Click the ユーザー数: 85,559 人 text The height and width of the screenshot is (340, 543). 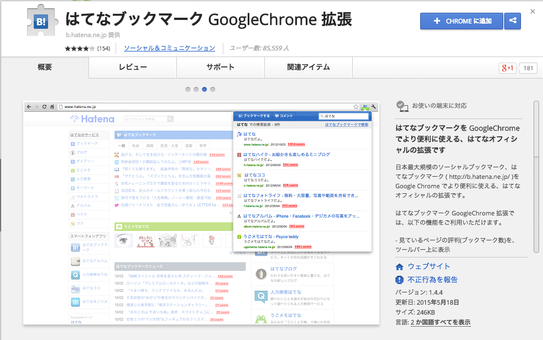point(259,48)
